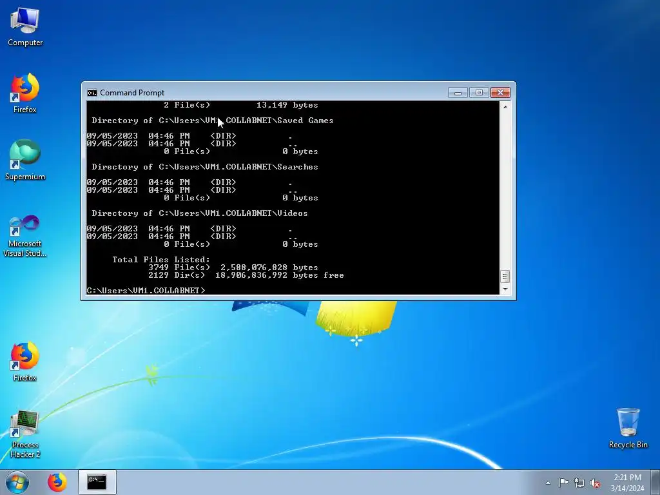Screen dimensions: 660x495
Task: Click the Saved Games directory line
Action: (x=213, y=121)
